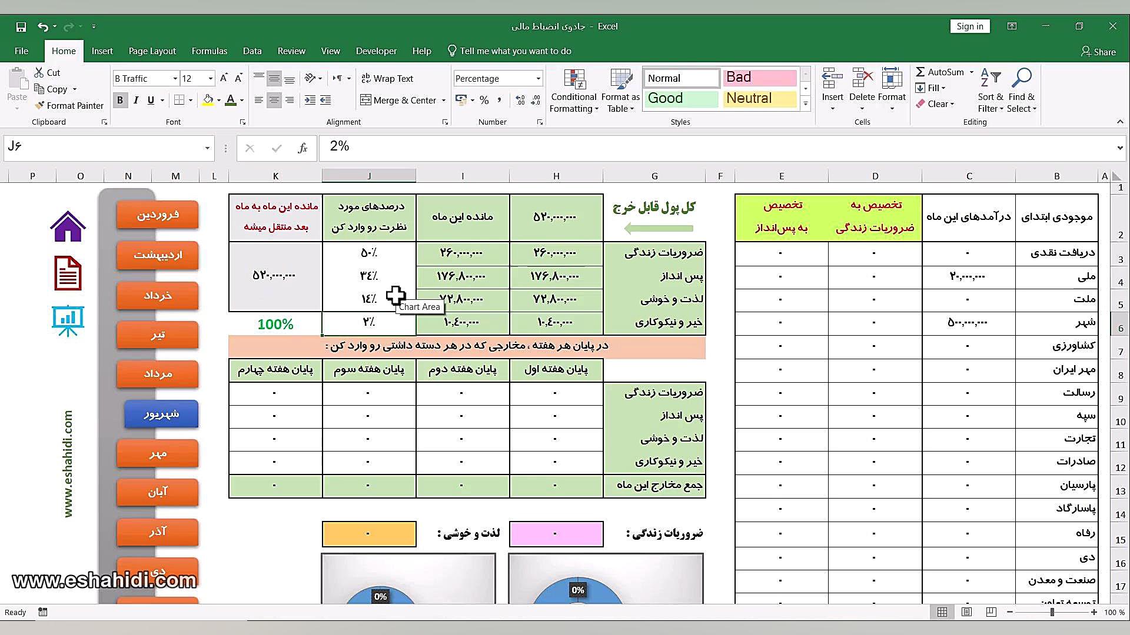Expand Merge & Center options arrow
Image resolution: width=1130 pixels, height=635 pixels.
pyautogui.click(x=444, y=101)
